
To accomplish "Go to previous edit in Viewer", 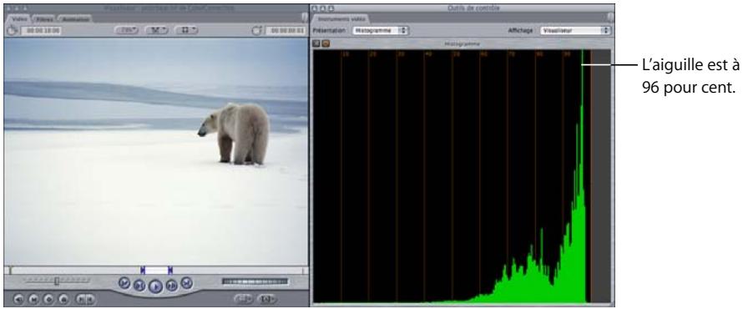I will pyautogui.click(x=124, y=282).
